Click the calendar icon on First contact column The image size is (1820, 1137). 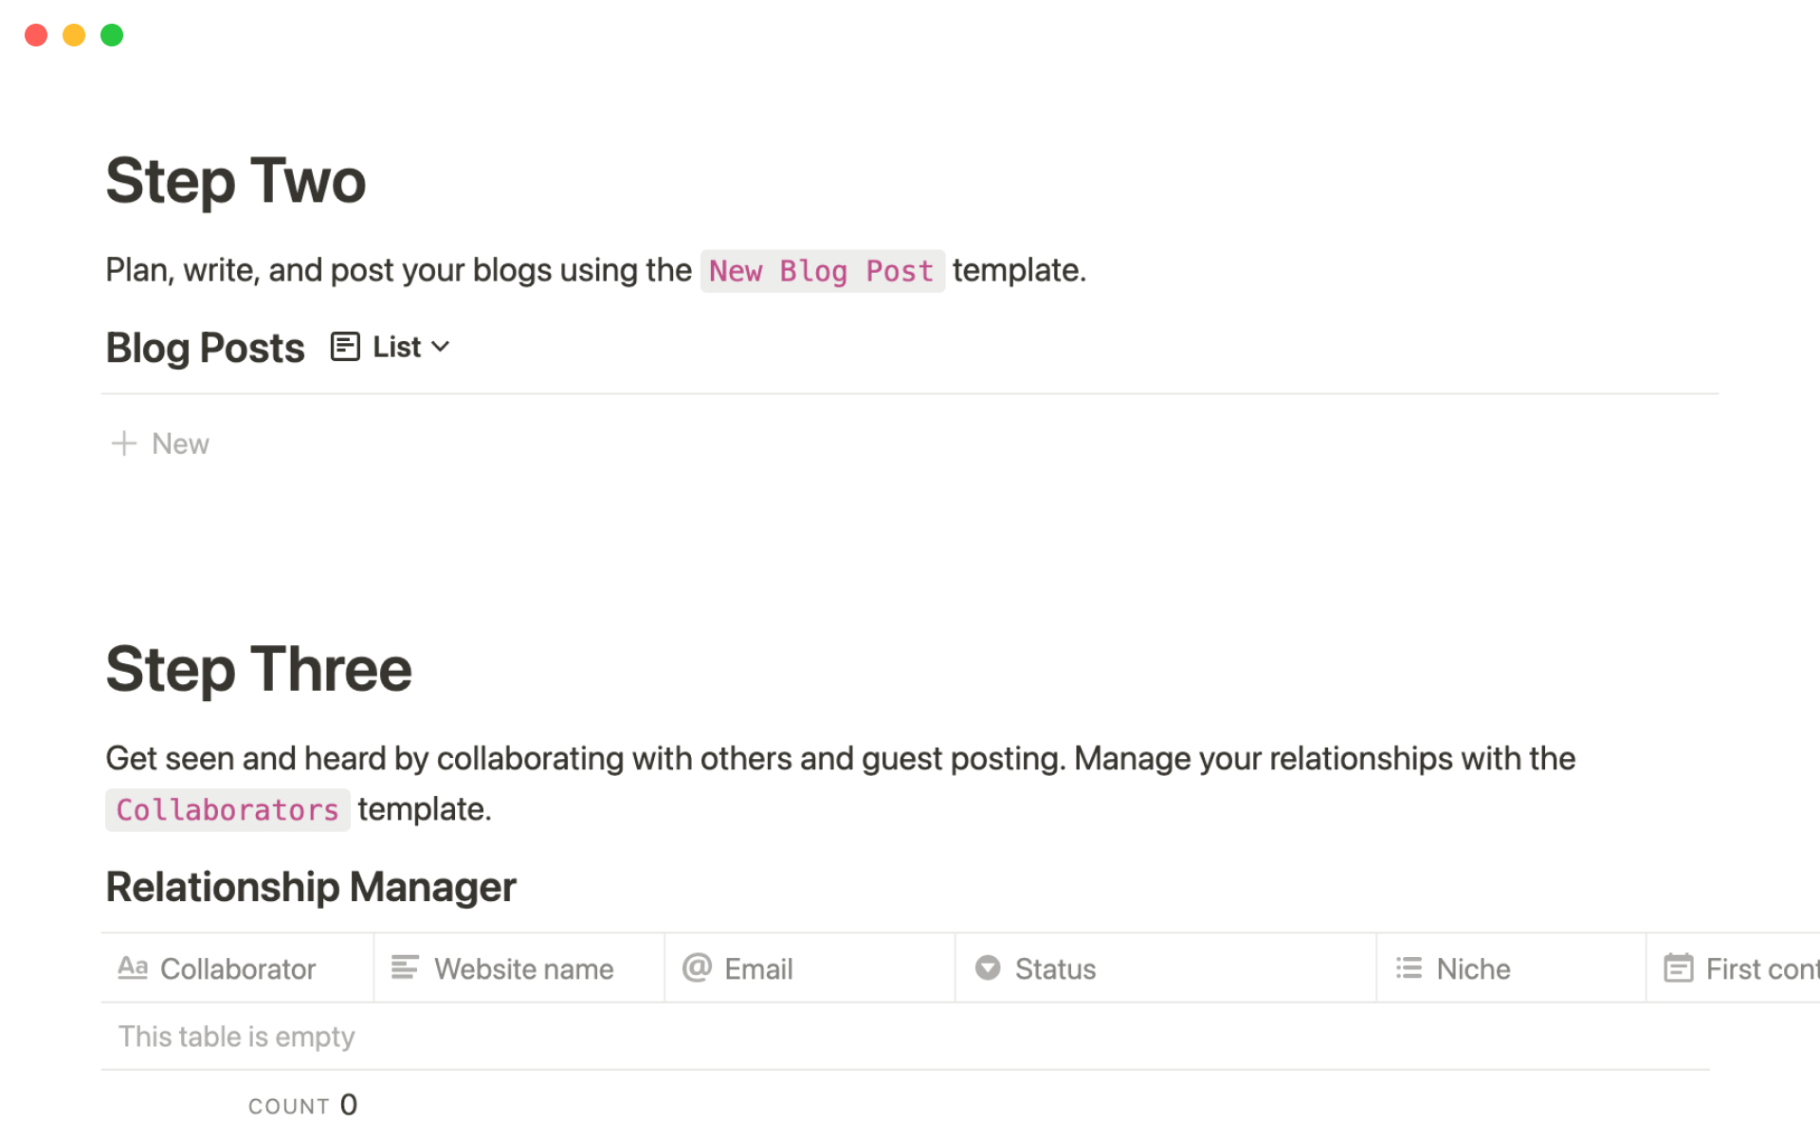[x=1678, y=967]
